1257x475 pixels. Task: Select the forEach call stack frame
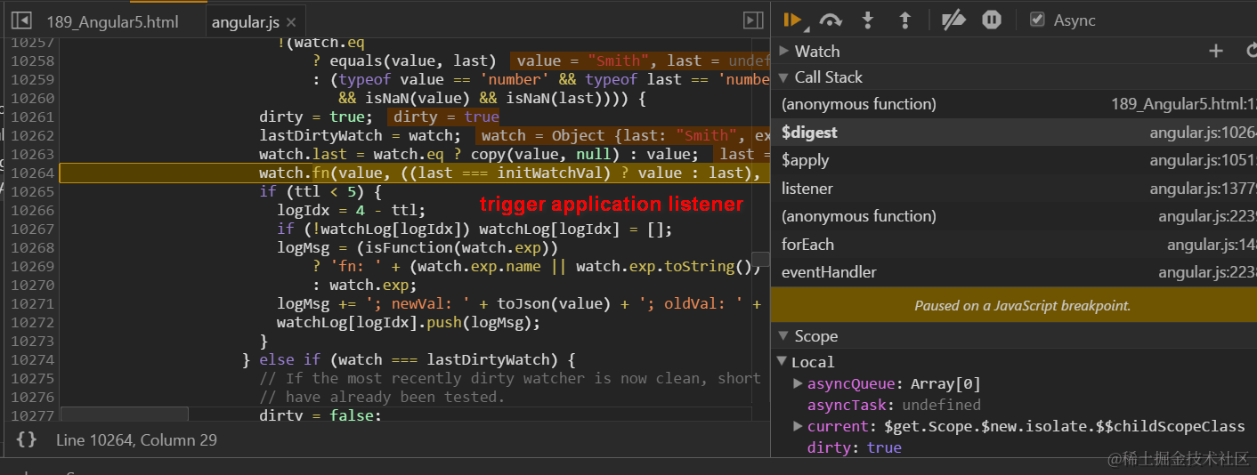tap(1013, 245)
